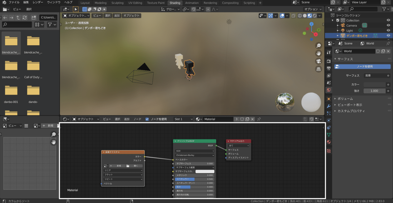
Task: Toggle Collection visibility eye in the outliner
Action: pyautogui.click(x=388, y=20)
